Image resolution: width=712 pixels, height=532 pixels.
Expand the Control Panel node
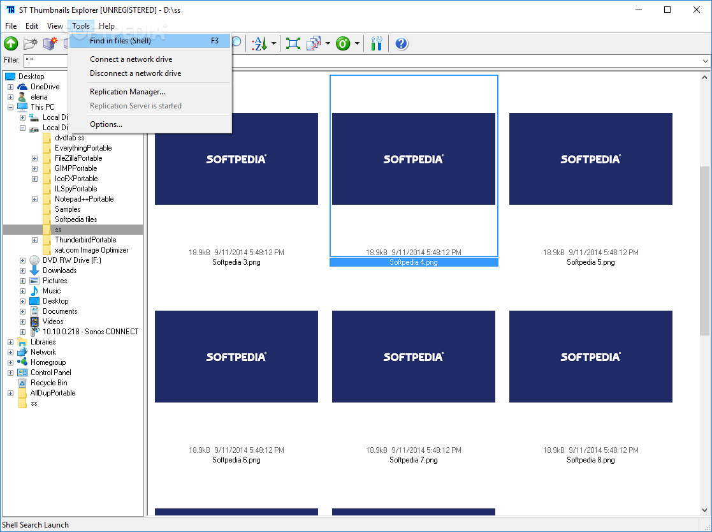(x=10, y=373)
